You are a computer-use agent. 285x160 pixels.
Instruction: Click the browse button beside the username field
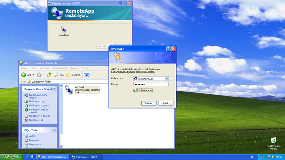pyautogui.click(x=172, y=79)
